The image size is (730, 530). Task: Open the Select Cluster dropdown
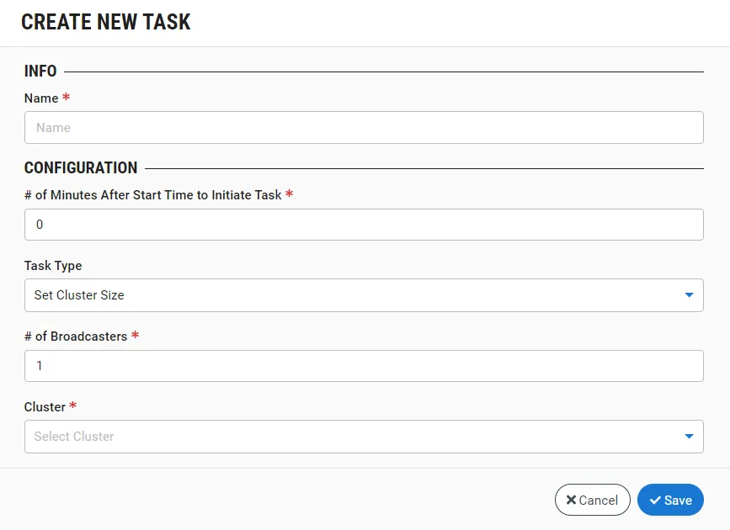pos(364,437)
